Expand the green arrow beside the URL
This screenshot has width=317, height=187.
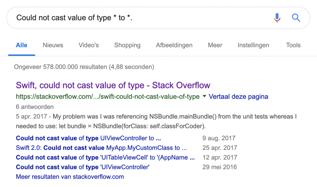point(204,96)
